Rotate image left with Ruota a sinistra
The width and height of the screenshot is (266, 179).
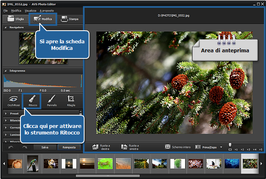[130, 147]
